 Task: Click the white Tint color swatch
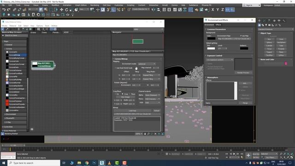tap(211, 48)
